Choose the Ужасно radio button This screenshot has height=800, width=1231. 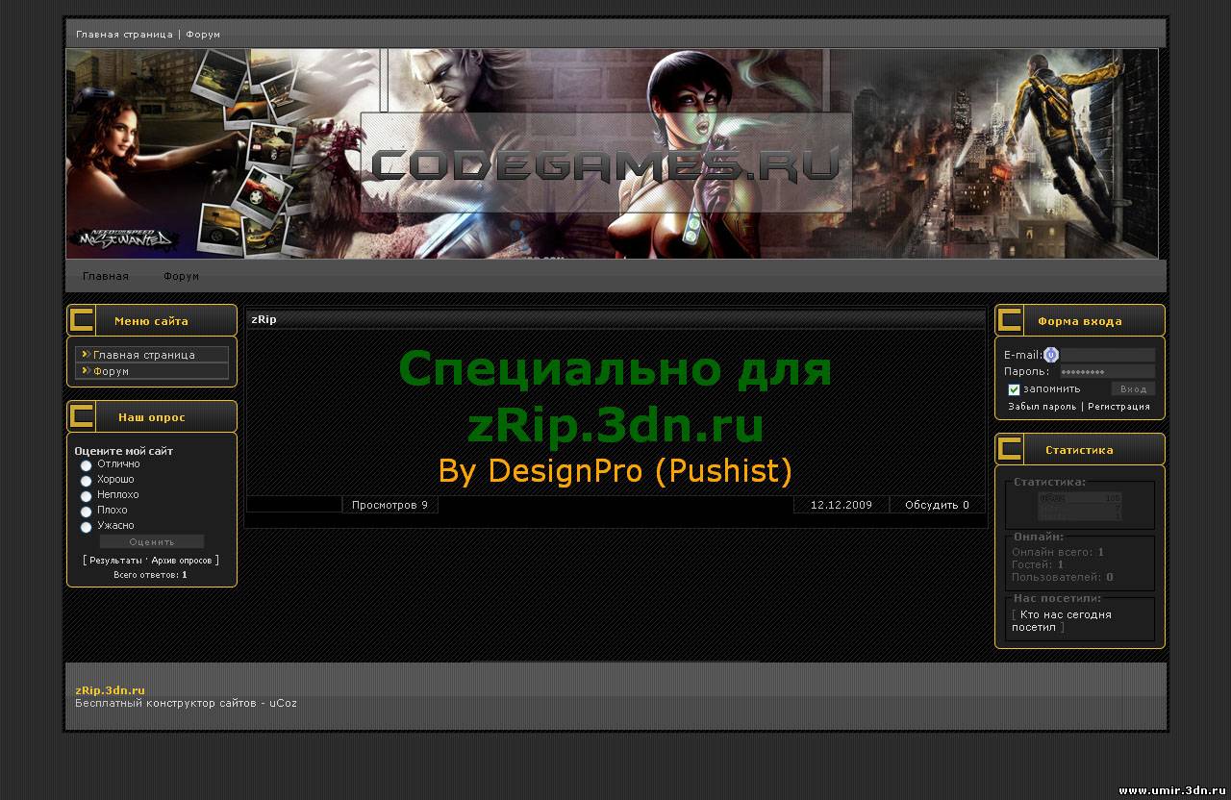[x=86, y=527]
